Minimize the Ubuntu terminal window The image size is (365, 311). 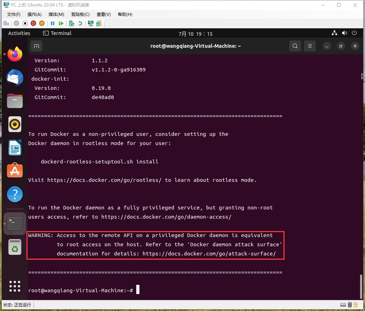327,46
